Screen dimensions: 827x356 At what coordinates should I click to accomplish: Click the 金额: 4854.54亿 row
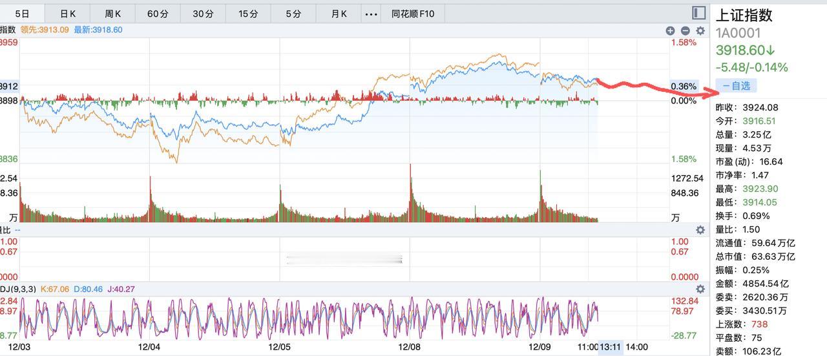pyautogui.click(x=753, y=284)
